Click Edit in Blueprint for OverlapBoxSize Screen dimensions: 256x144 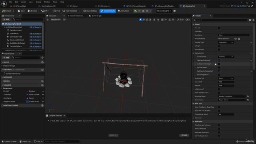point(36,37)
